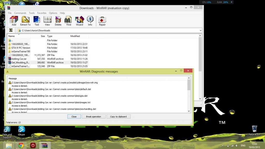Select the Adding Car.rar archive

tap(19, 59)
